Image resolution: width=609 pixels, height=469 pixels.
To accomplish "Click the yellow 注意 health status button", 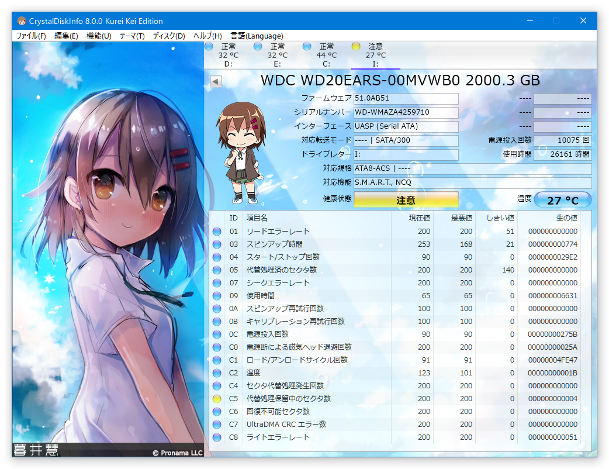I will click(x=406, y=200).
